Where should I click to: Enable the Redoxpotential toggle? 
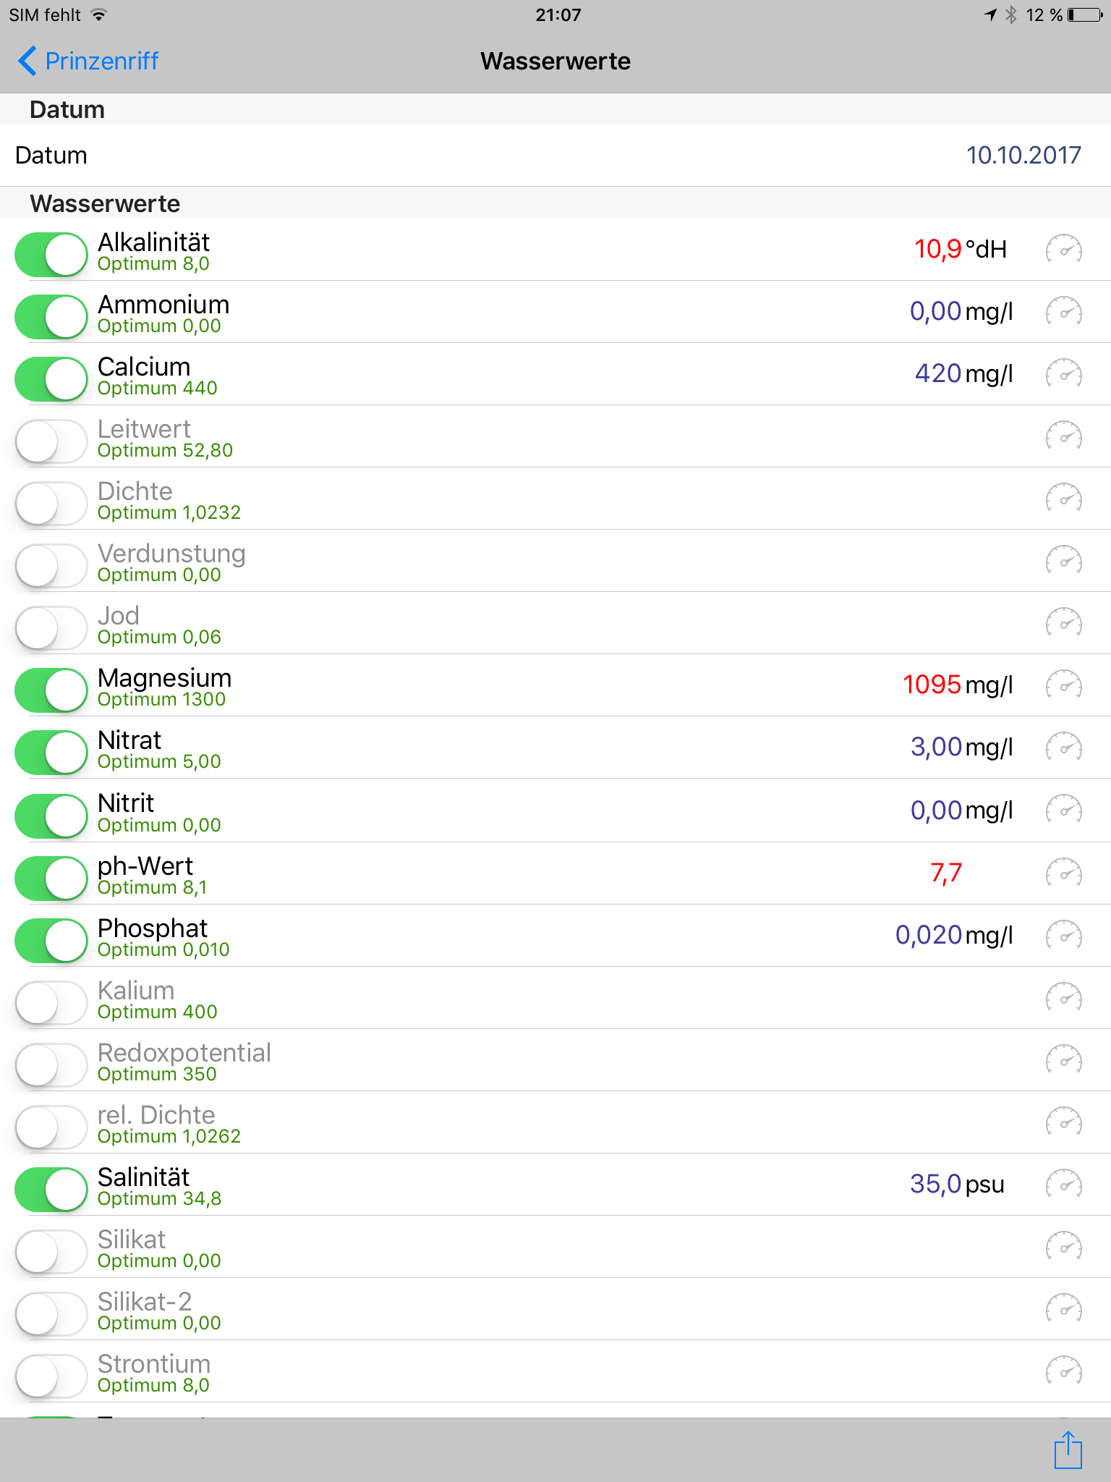51,1064
